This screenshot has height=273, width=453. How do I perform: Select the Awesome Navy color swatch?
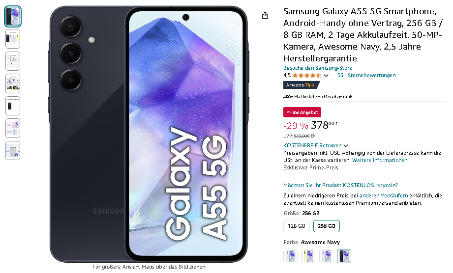tap(344, 256)
